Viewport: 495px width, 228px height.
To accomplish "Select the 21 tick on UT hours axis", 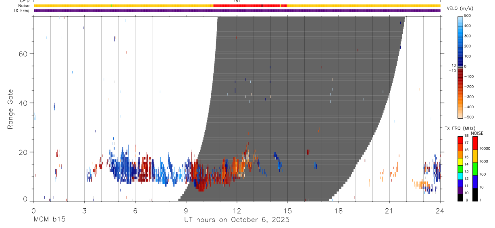I will (389, 210).
